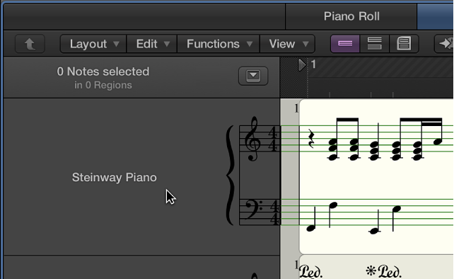Click the pedal release asterisk symbol
Viewport: 454px width, 279px height.
(371, 271)
